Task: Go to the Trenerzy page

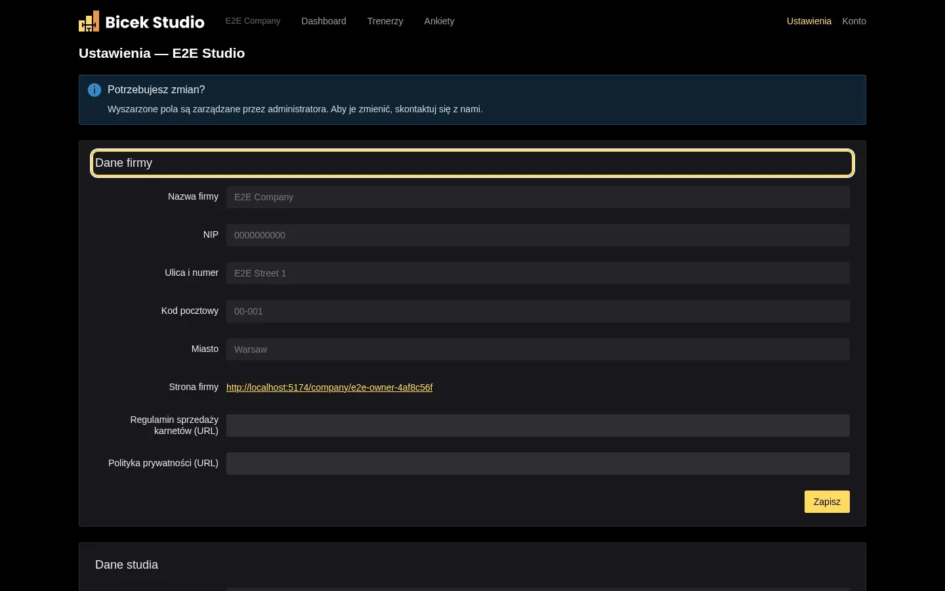Action: click(x=385, y=21)
